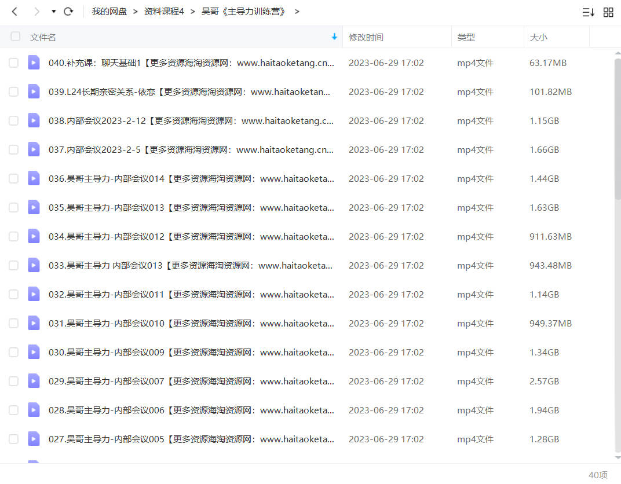
Task: Check the box for file 032 内部会议011
Action: 13,295
